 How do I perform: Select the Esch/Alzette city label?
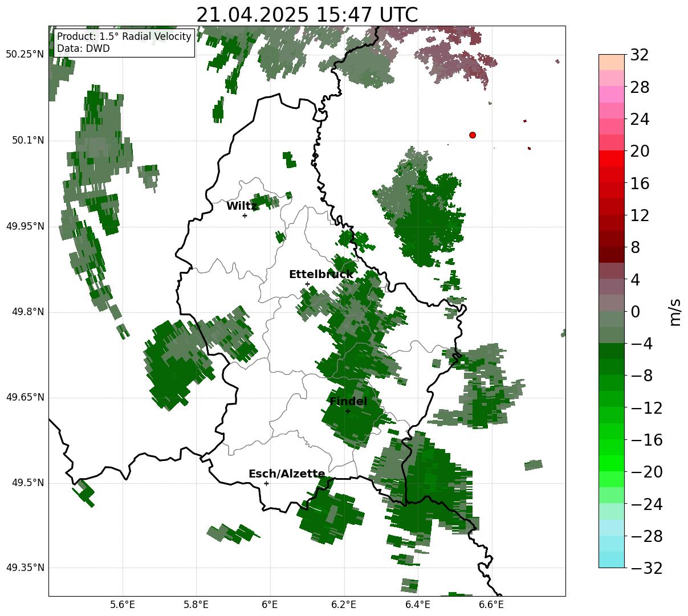tap(287, 474)
